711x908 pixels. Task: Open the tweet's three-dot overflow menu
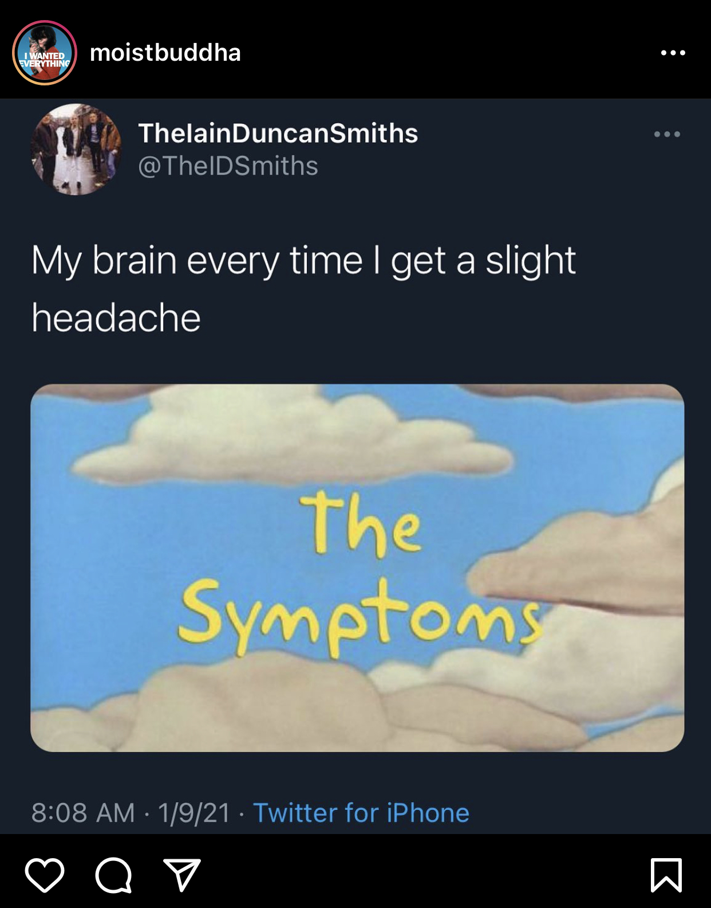click(x=667, y=134)
